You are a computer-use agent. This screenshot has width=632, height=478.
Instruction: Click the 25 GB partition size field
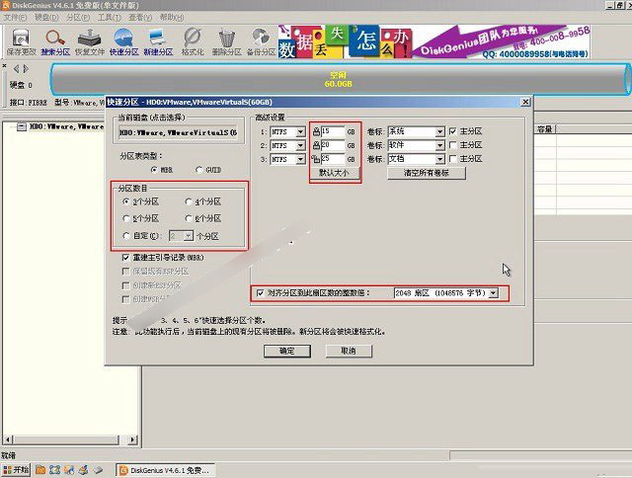pos(333,159)
